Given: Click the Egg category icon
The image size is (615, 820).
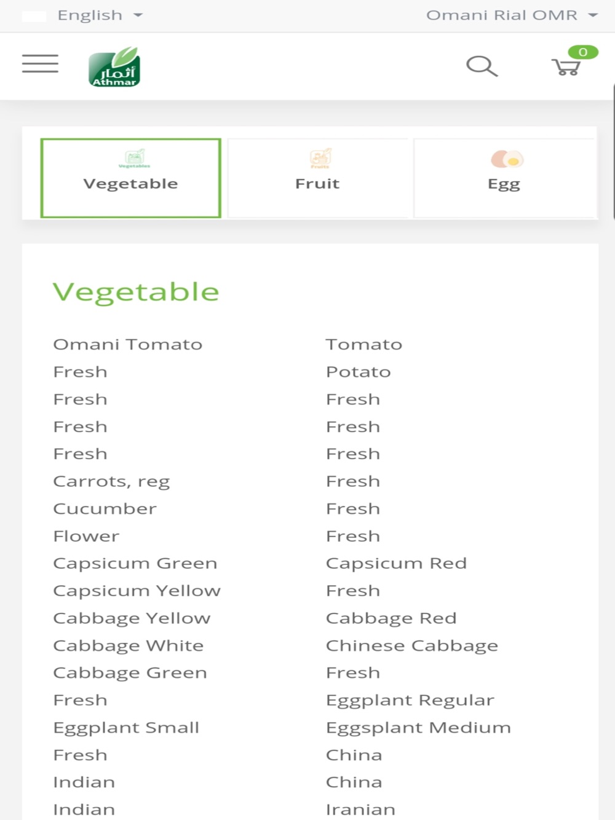Looking at the screenshot, I should click(x=507, y=159).
